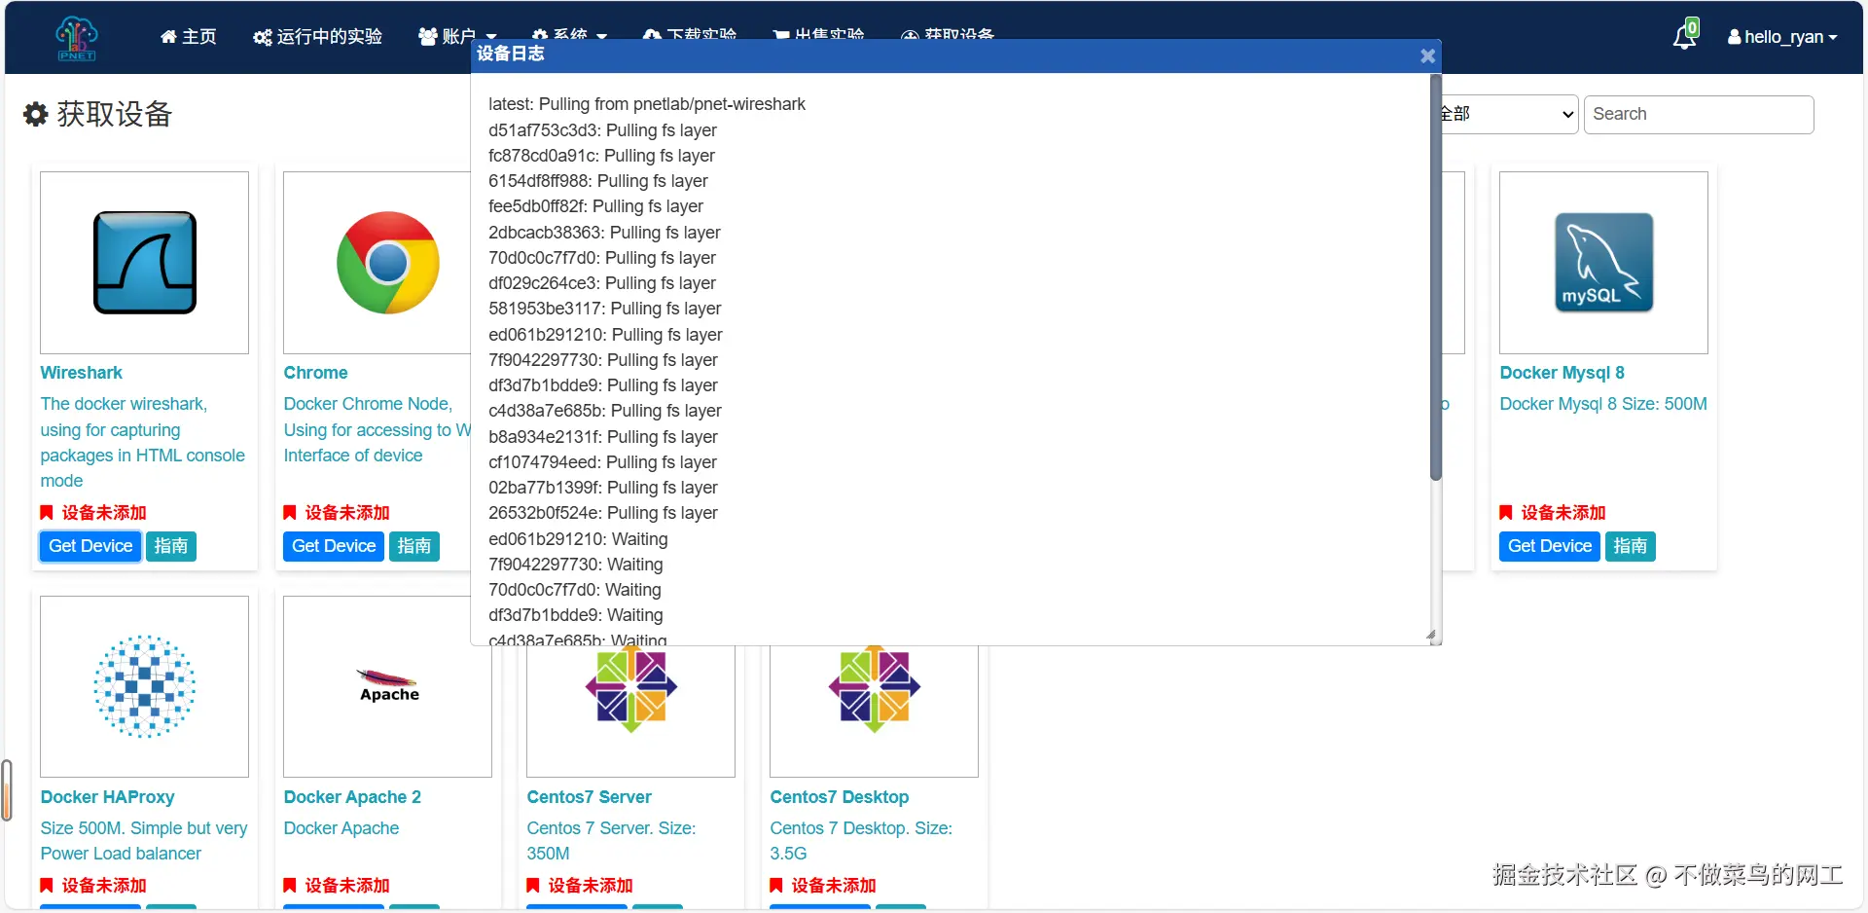Get Device for Docker Mysql 8
The image size is (1868, 913).
click(x=1550, y=546)
